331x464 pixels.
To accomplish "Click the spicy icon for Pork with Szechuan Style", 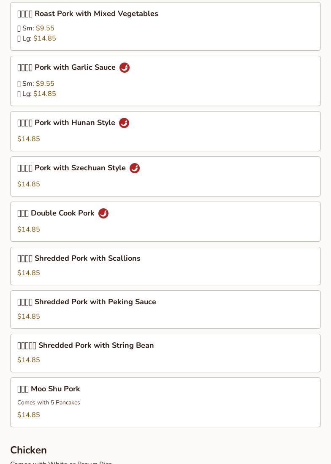I will point(135,168).
